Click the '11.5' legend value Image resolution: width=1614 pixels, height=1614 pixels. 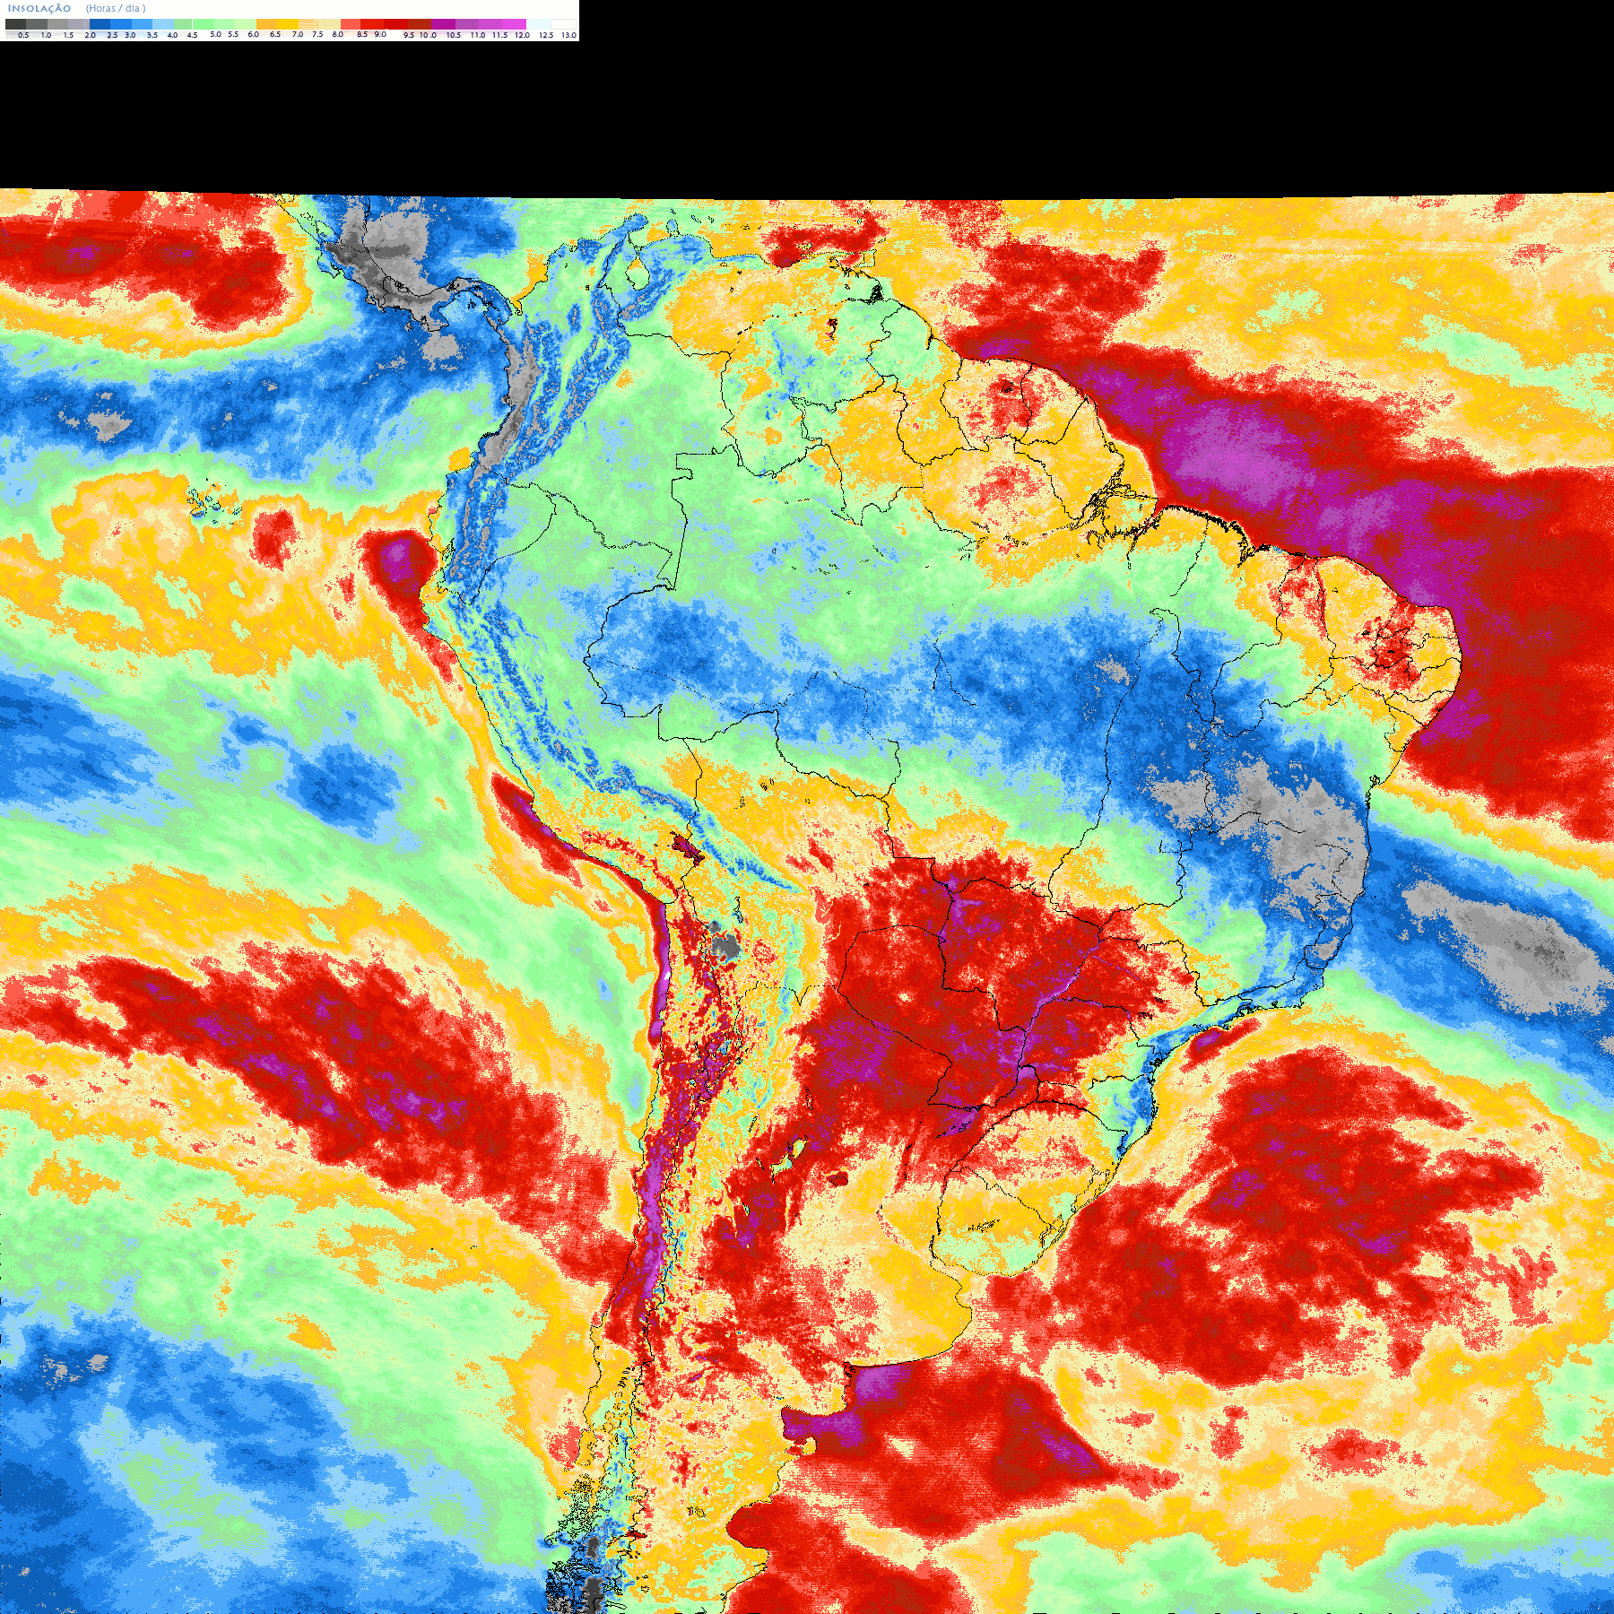point(499,35)
